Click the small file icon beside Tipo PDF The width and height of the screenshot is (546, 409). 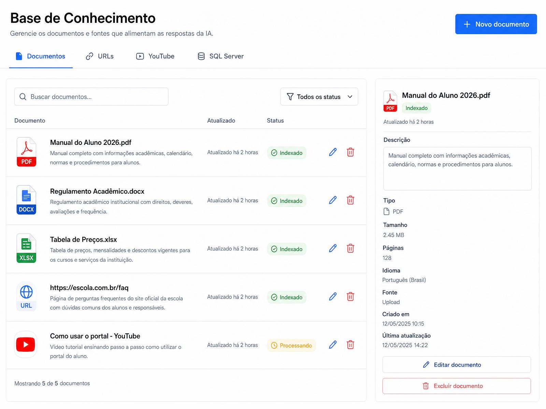pyautogui.click(x=387, y=212)
